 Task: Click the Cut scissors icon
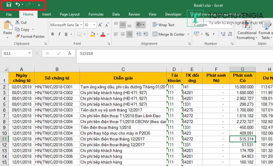click(x=18, y=22)
